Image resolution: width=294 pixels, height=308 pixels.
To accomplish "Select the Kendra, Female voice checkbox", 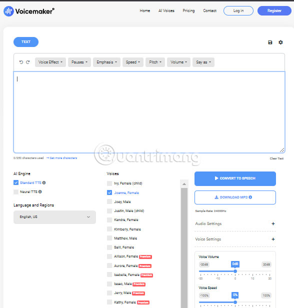I will pos(109,220).
